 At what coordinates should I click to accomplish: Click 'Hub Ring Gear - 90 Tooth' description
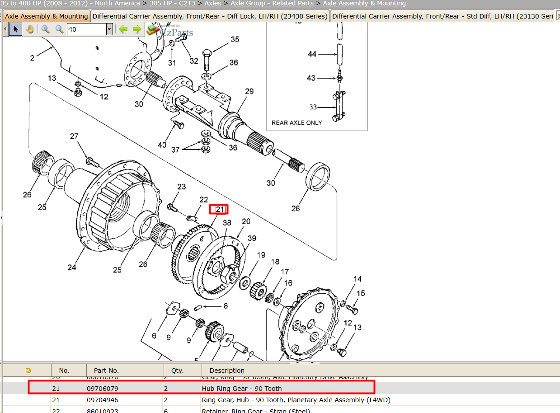coord(242,389)
